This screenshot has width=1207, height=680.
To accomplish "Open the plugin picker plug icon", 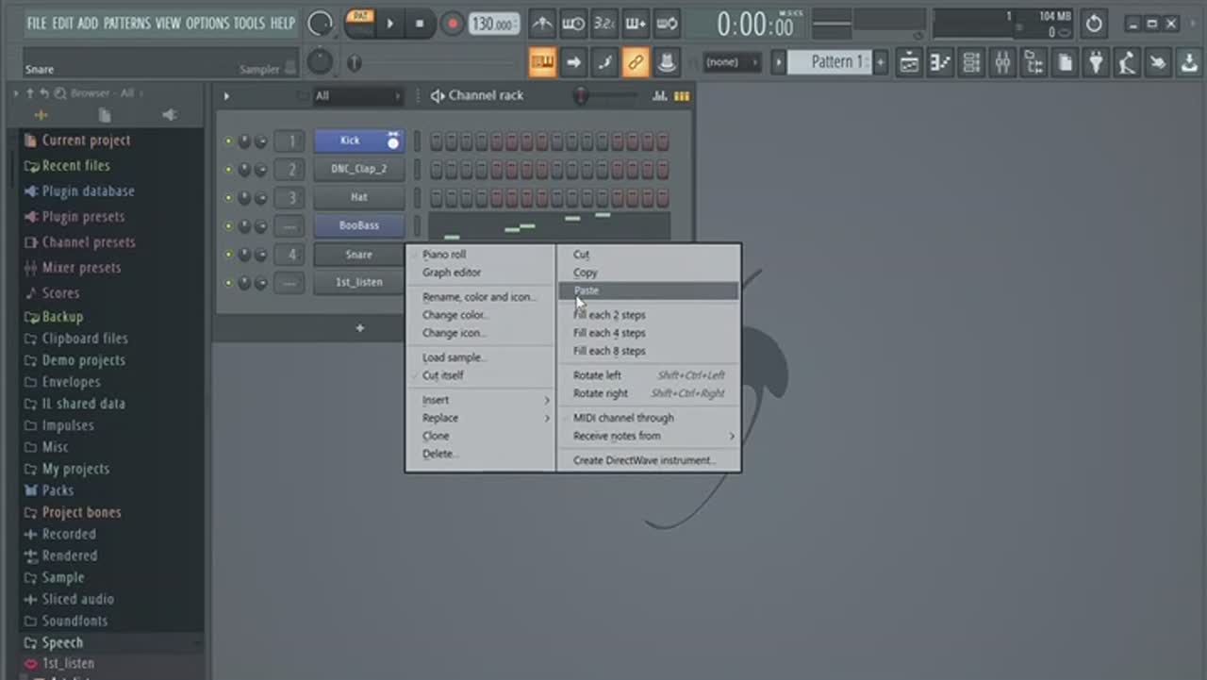I will tap(1095, 63).
